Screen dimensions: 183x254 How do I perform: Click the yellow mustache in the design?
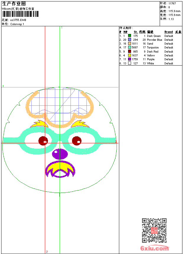coord(60,168)
